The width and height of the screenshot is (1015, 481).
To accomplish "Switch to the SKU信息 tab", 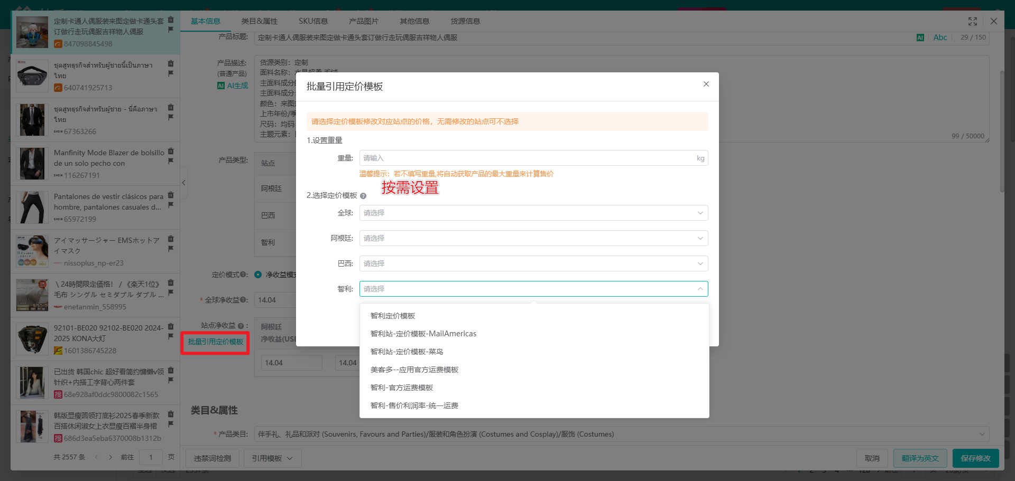I will [313, 21].
